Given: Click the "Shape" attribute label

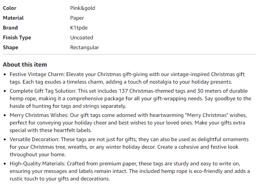Looking at the screenshot, I should pyautogui.click(x=11, y=47).
